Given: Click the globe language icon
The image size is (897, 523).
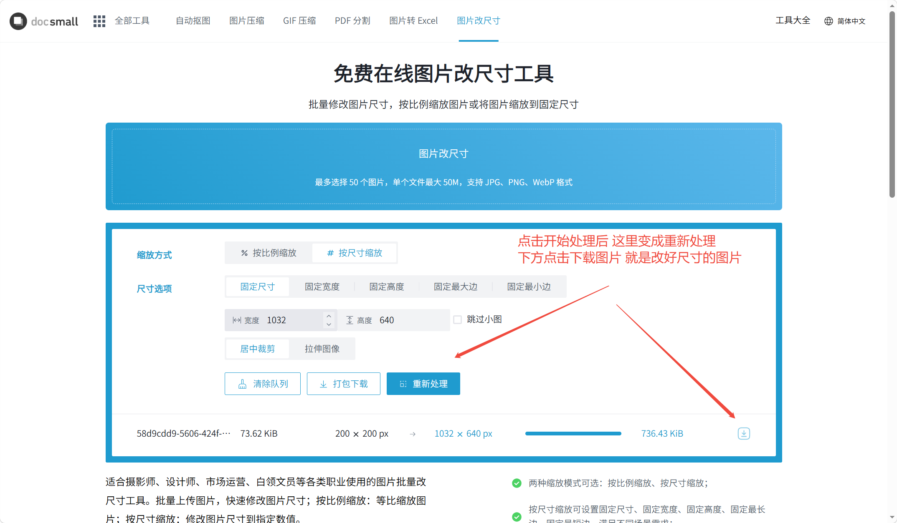Looking at the screenshot, I should pos(829,21).
